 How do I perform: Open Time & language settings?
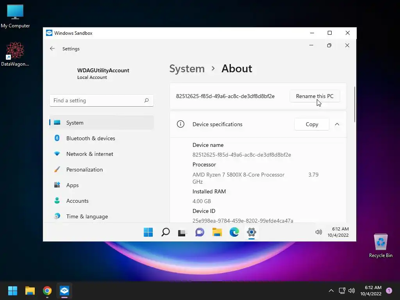click(102, 216)
